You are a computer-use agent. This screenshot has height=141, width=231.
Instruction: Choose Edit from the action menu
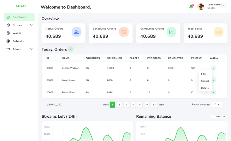(x=203, y=74)
